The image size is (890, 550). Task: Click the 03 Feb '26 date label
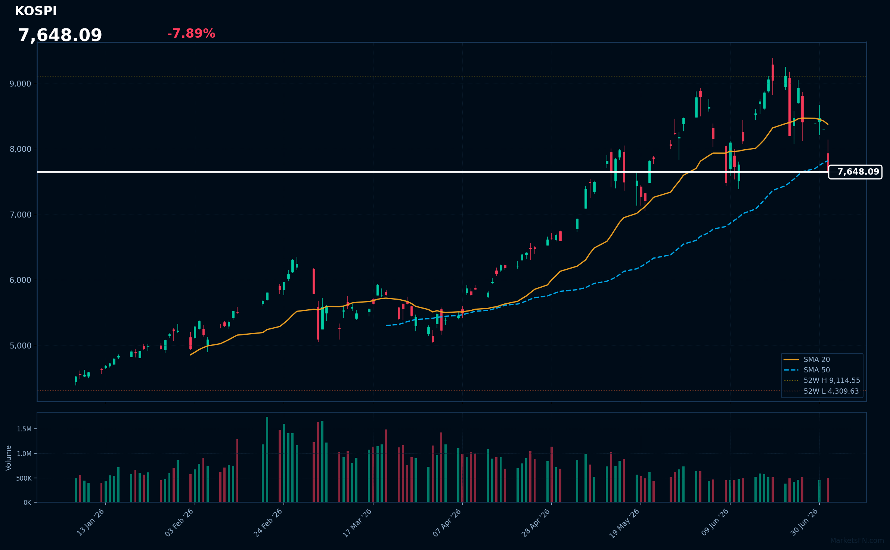(179, 522)
